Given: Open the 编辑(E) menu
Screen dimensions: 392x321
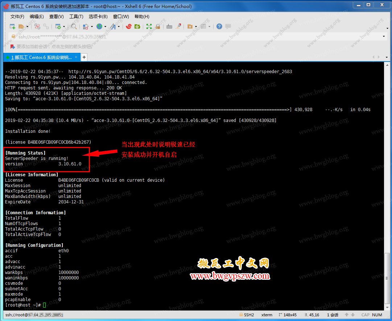Looking at the screenshot, I should pos(37,16).
